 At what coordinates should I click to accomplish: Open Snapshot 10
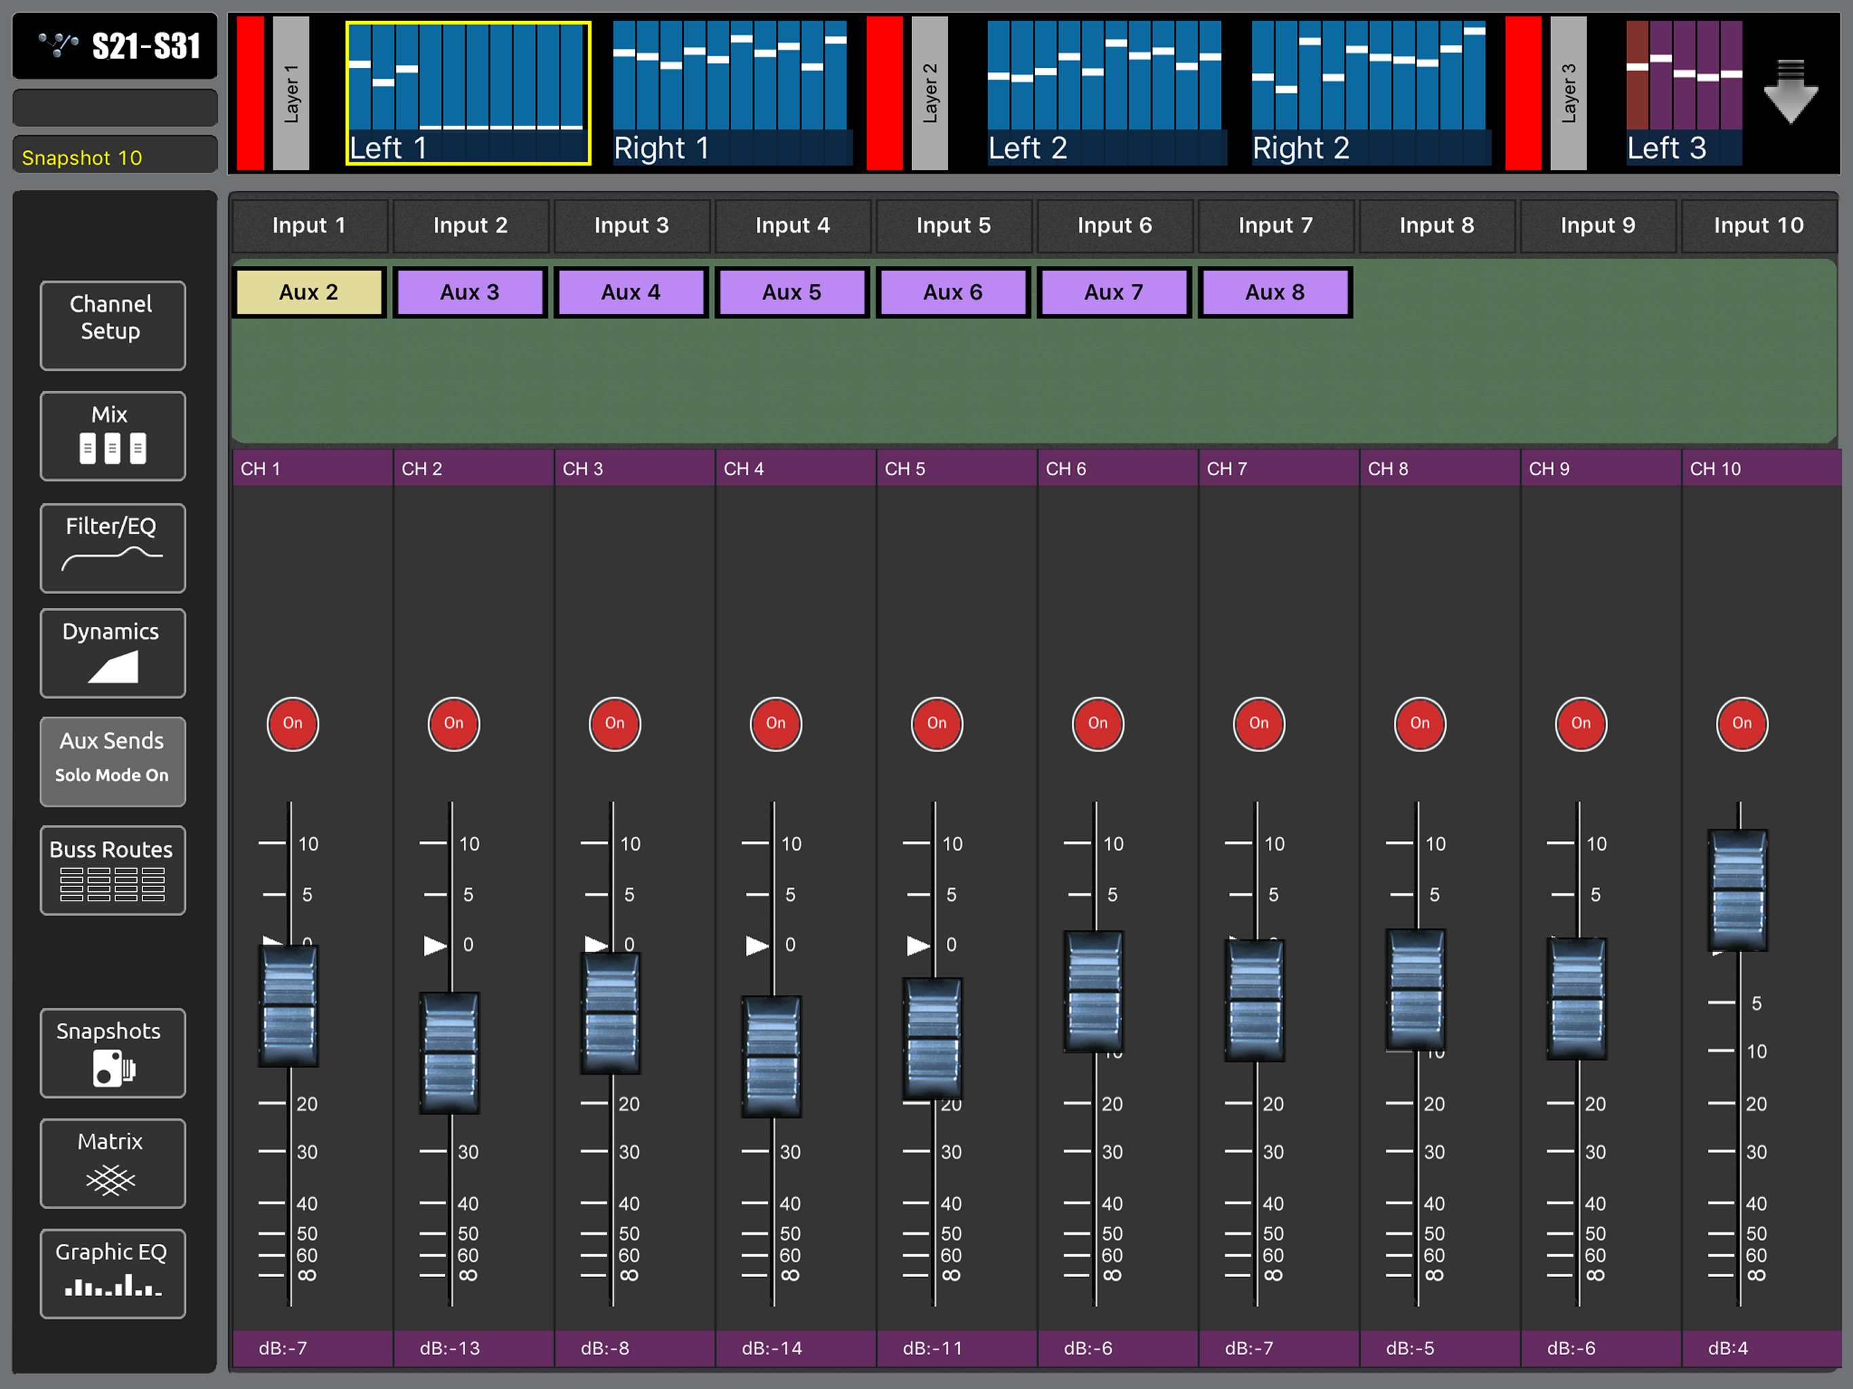coord(114,156)
